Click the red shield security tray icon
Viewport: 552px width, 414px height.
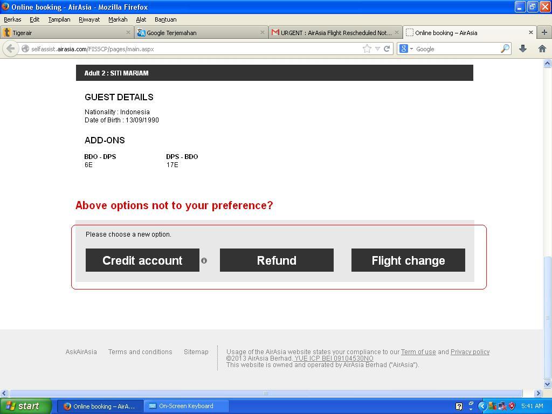click(x=512, y=406)
